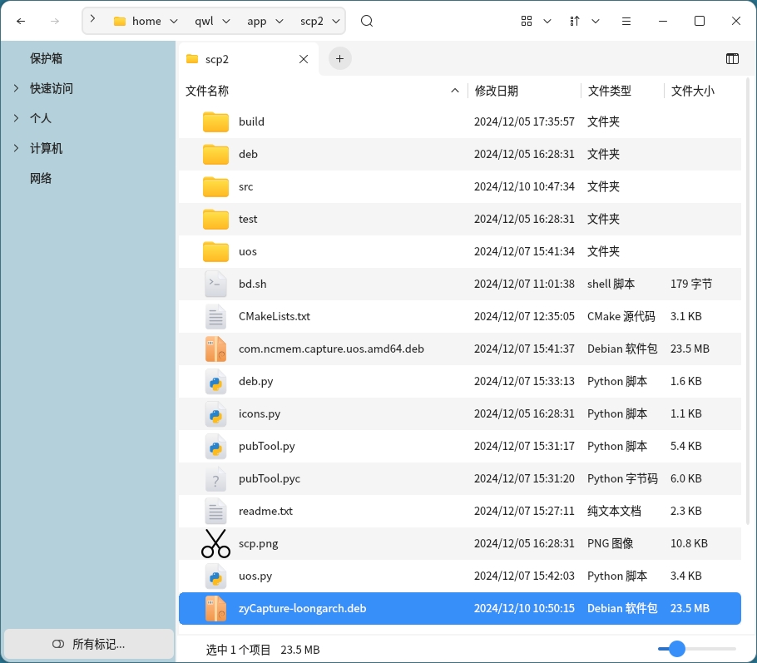
Task: Open the hamburger main menu
Action: point(626,22)
